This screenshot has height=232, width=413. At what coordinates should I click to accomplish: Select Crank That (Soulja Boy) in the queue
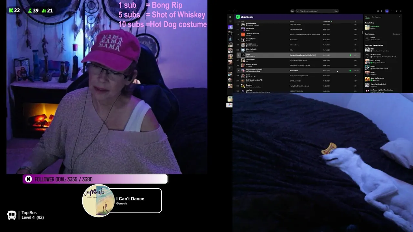pos(383,85)
